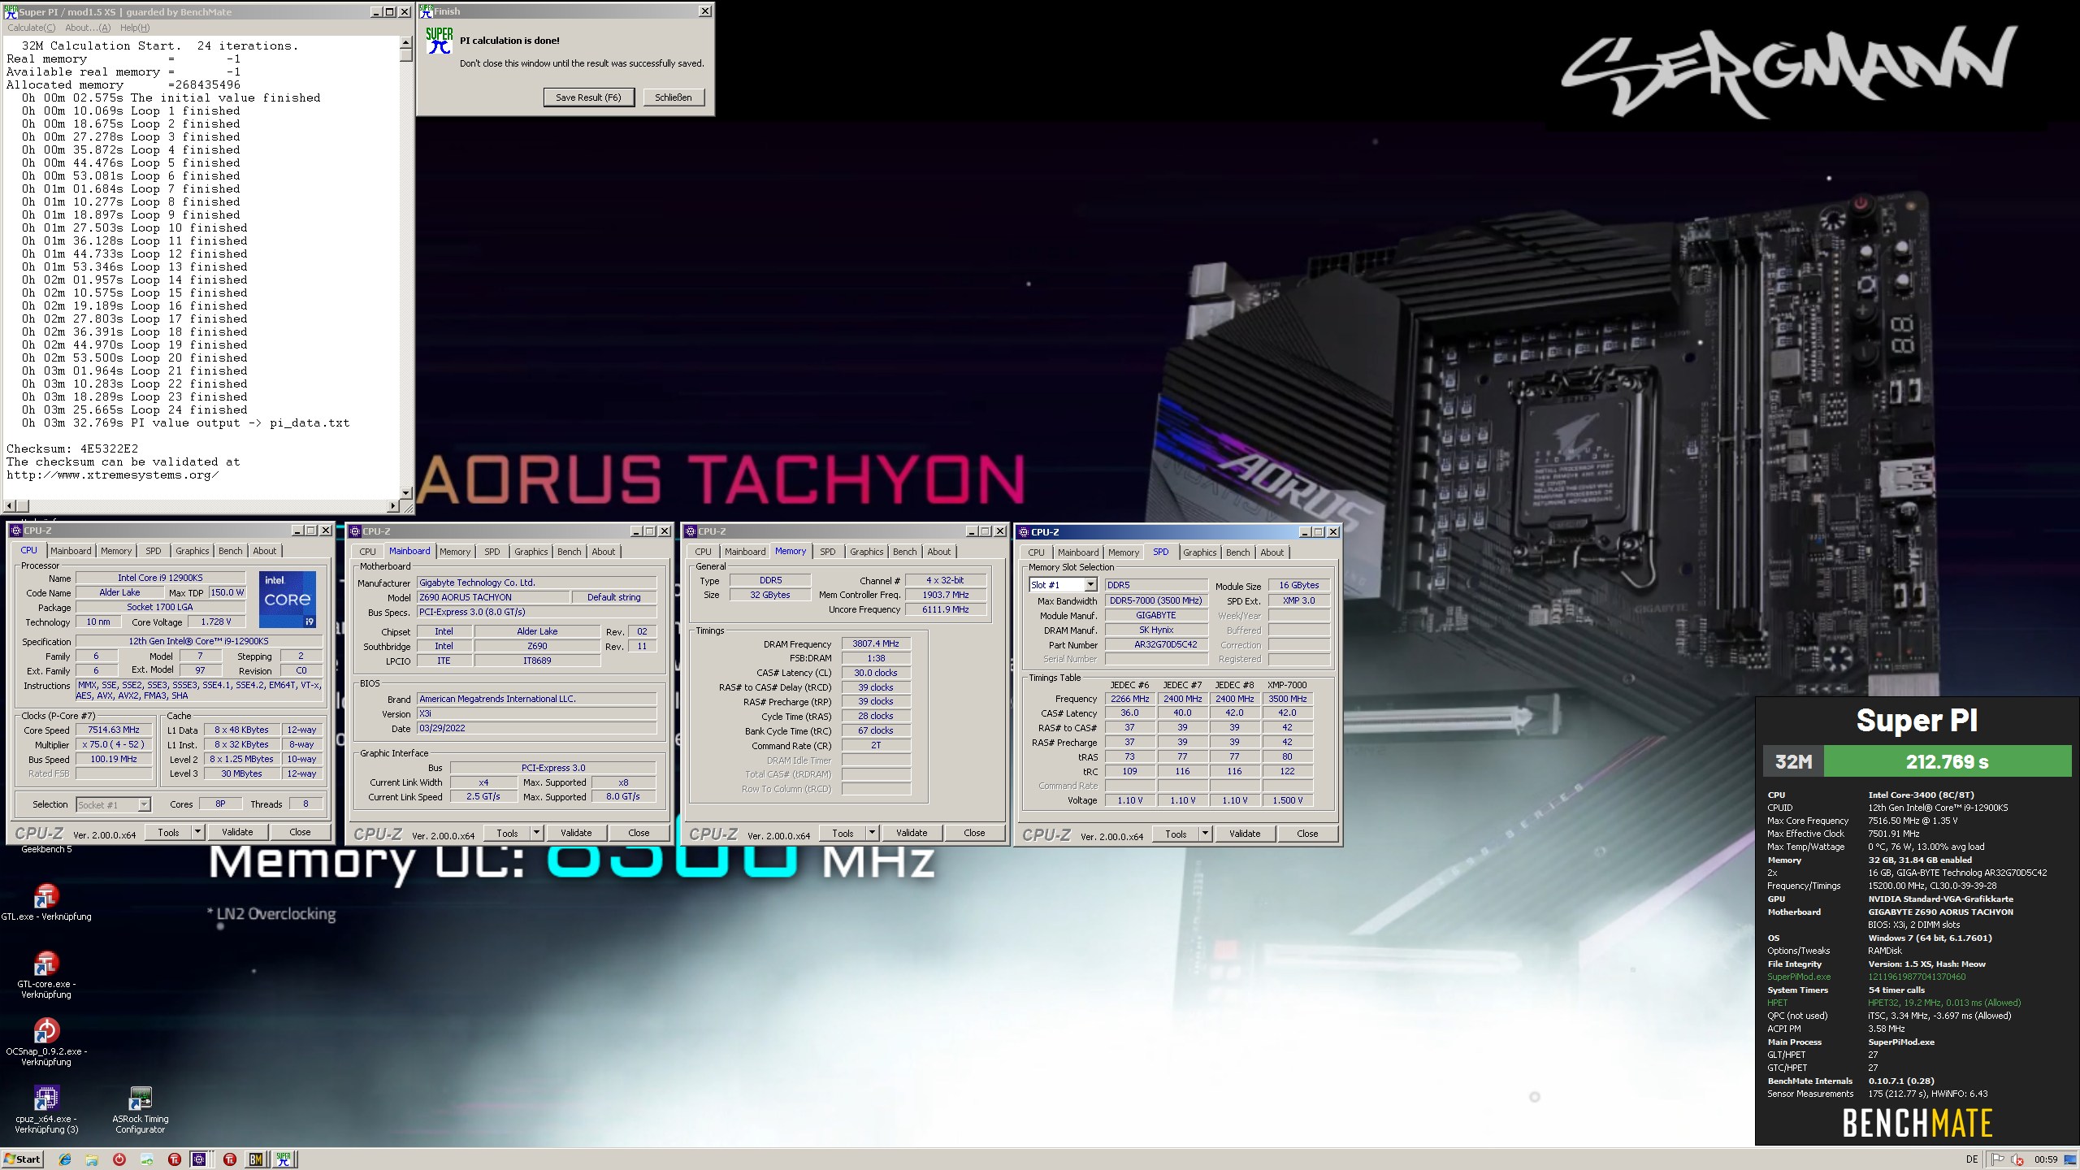Click the Core Voltage 1.728 V value

coord(215,622)
